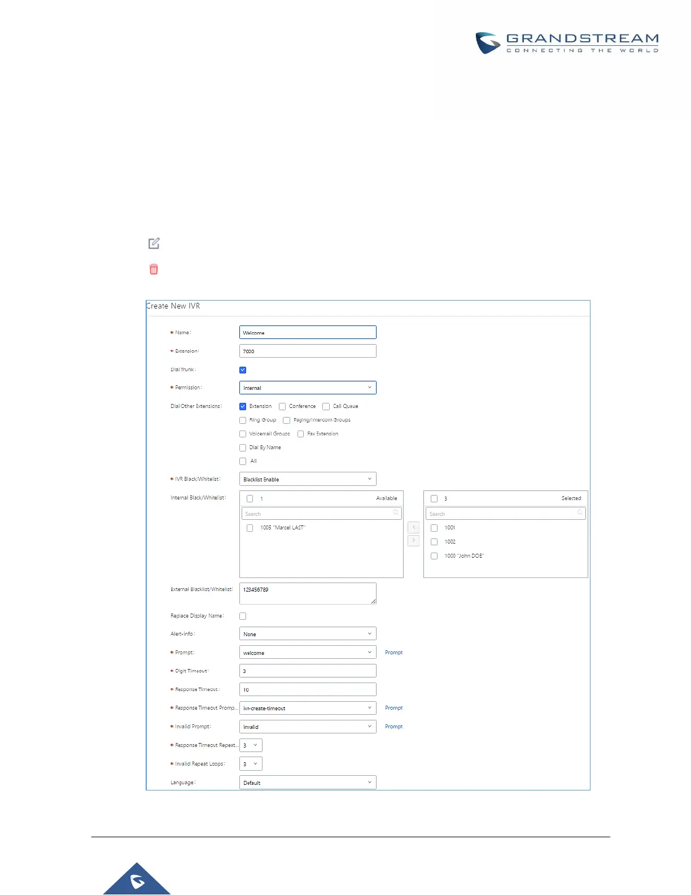Click the Grandstream logo at top
691x895 pixels.
pos(567,43)
